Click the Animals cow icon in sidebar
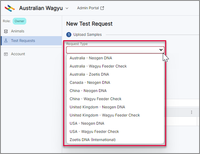This screenshot has width=200, height=154. coord(6,31)
